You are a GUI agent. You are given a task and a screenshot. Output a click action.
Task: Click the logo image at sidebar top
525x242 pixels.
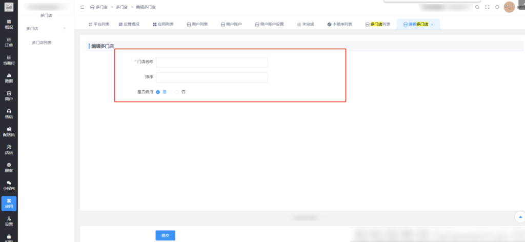9,7
